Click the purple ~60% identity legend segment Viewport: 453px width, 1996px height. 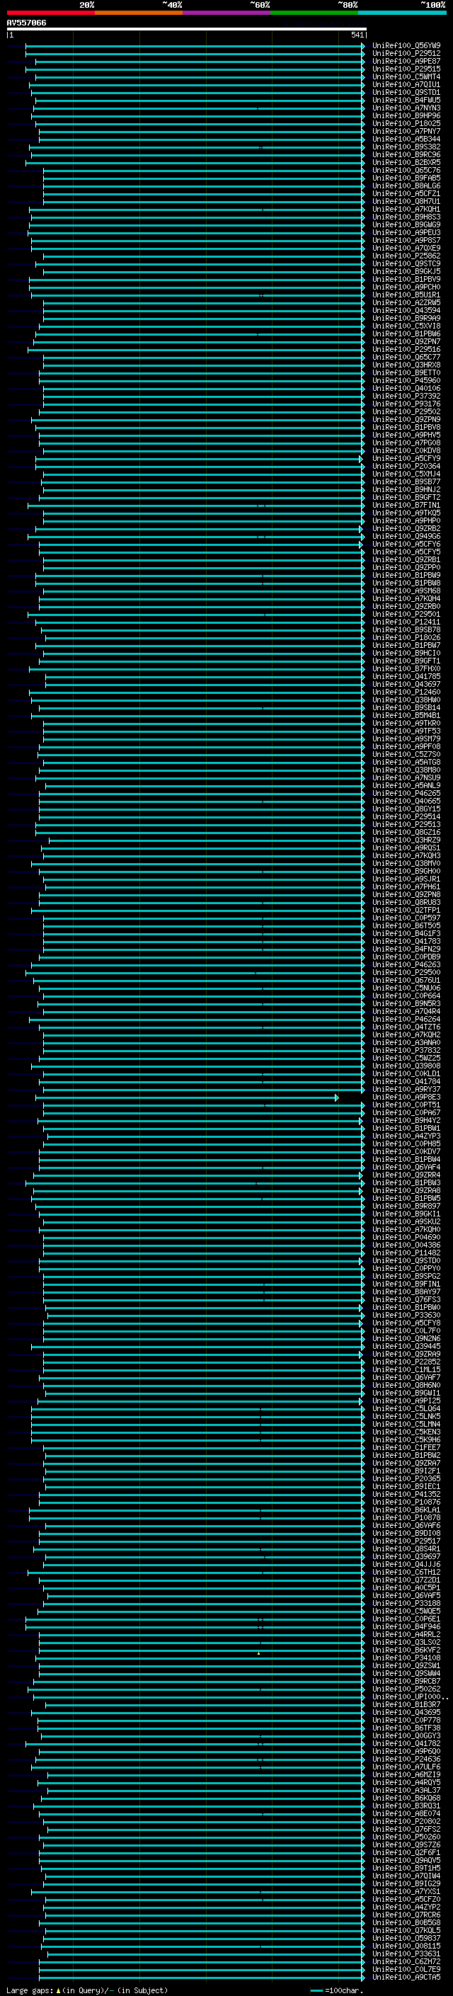(227, 13)
